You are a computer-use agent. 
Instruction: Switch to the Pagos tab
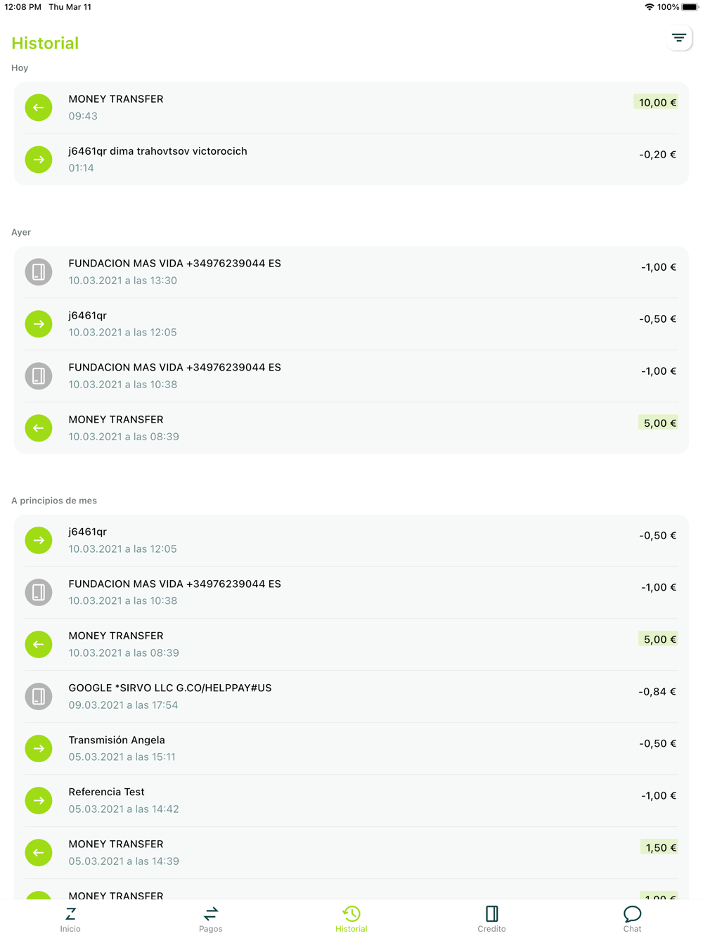point(211,919)
